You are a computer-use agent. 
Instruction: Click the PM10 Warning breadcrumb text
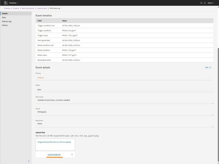55,8
